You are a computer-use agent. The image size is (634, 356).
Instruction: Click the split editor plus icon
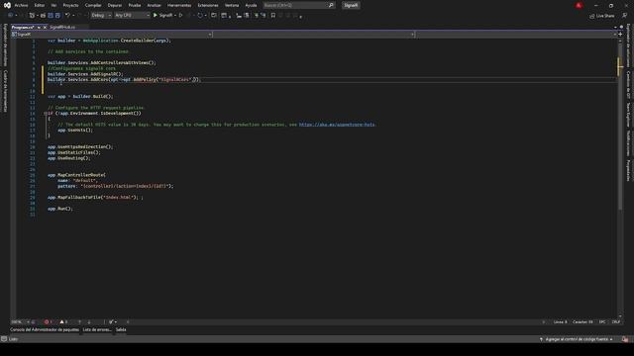coord(620,35)
